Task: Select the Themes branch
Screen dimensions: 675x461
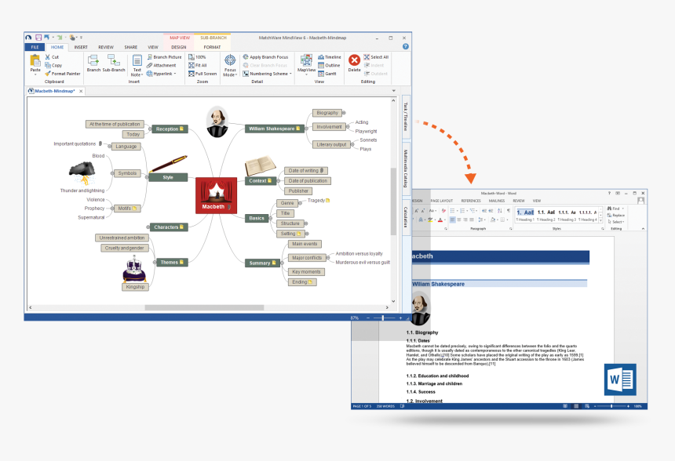Action: click(172, 263)
